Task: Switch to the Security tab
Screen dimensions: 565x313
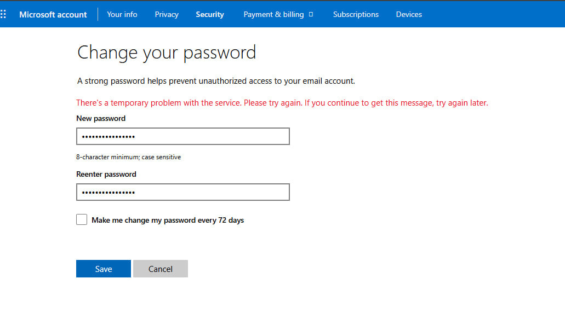Action: pos(210,14)
